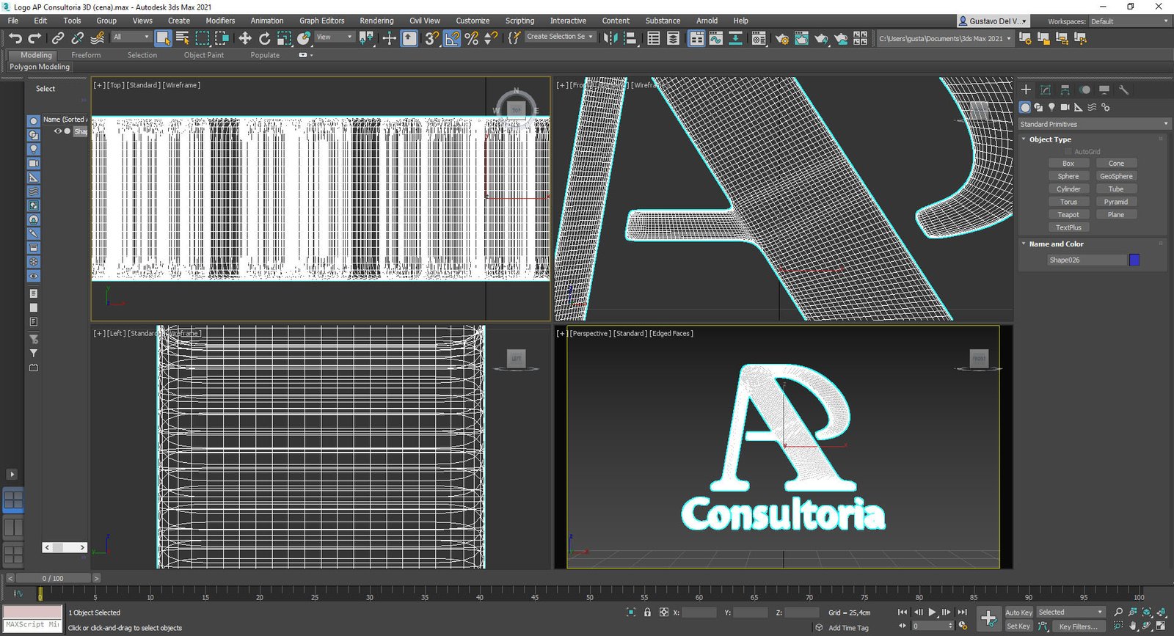Screen dimensions: 1174x636
Task: Select the Shapes category icon
Action: point(1038,107)
